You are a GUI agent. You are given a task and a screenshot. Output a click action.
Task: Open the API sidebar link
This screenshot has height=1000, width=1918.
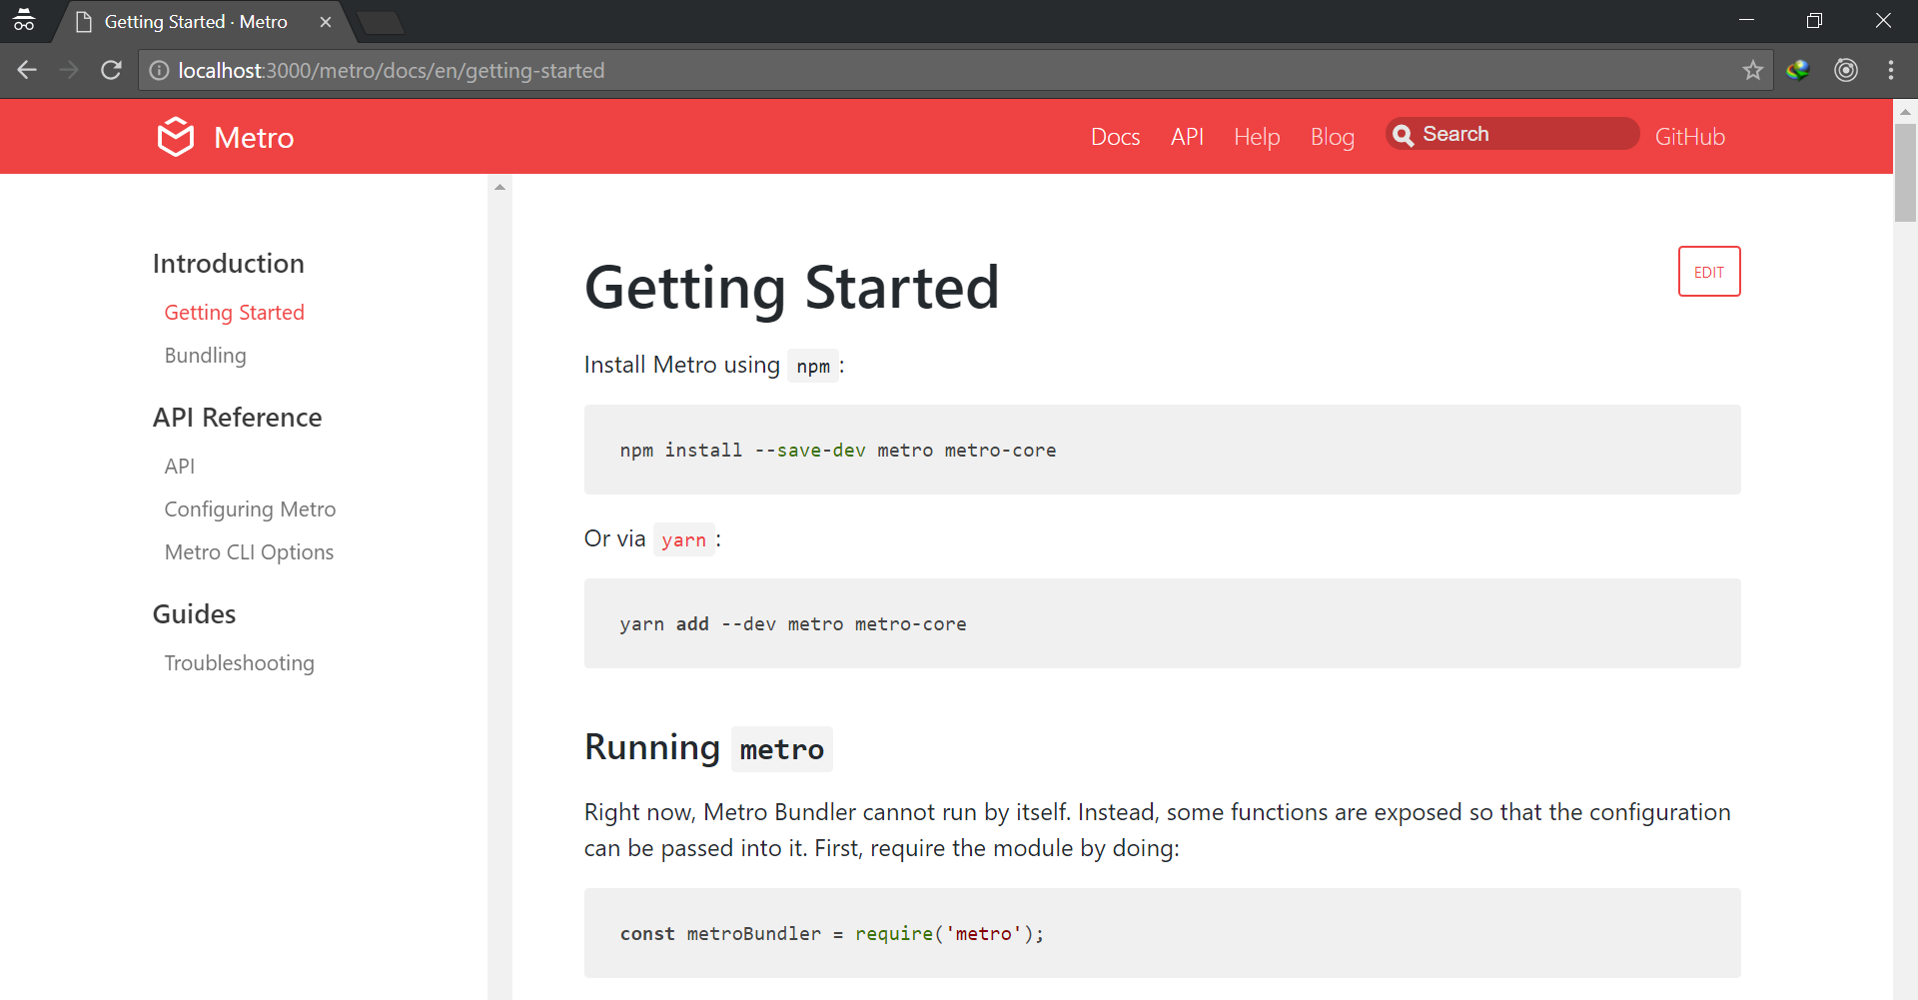pyautogui.click(x=180, y=467)
